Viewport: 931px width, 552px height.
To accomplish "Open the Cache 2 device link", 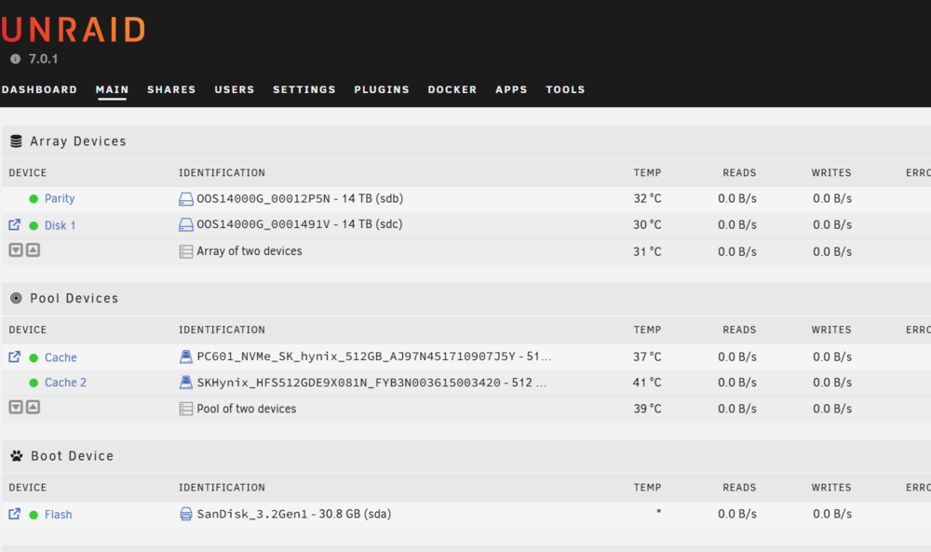I will (x=65, y=383).
